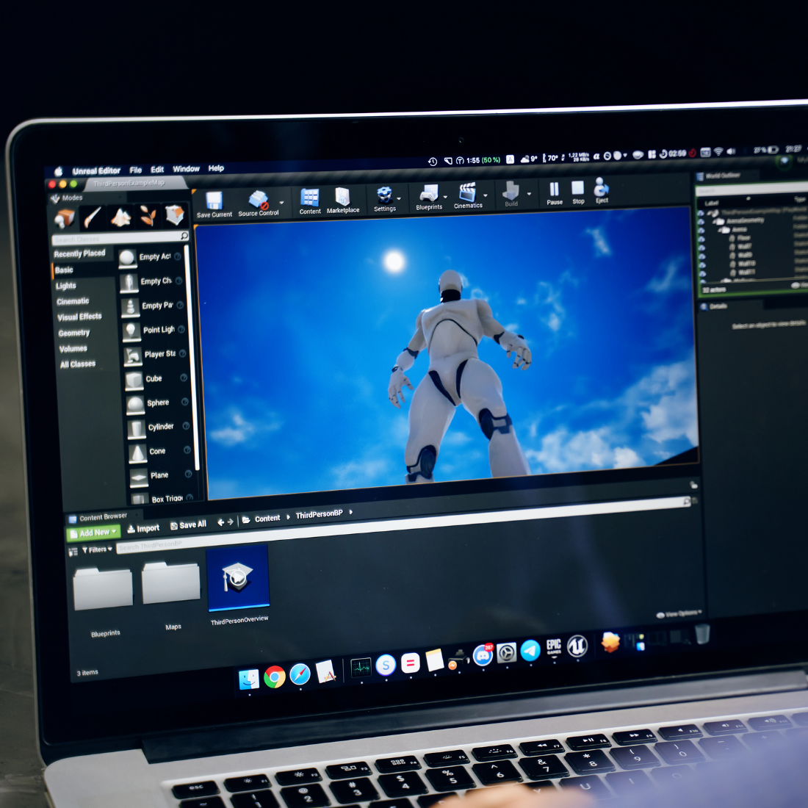The image size is (808, 808).
Task: Open the Content toolbar icon
Action: coord(310,198)
